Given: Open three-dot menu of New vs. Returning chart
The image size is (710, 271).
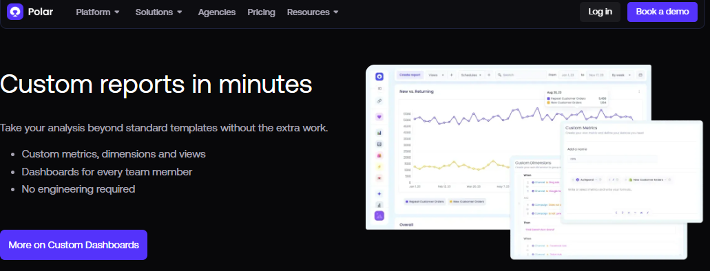Looking at the screenshot, I should (x=639, y=91).
